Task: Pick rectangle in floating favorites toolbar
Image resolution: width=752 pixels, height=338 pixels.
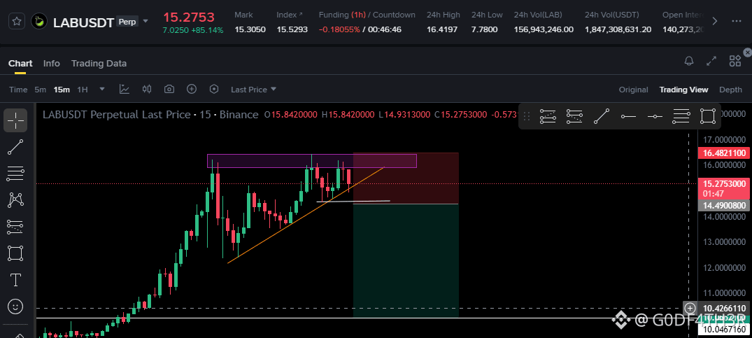Action: (x=708, y=116)
